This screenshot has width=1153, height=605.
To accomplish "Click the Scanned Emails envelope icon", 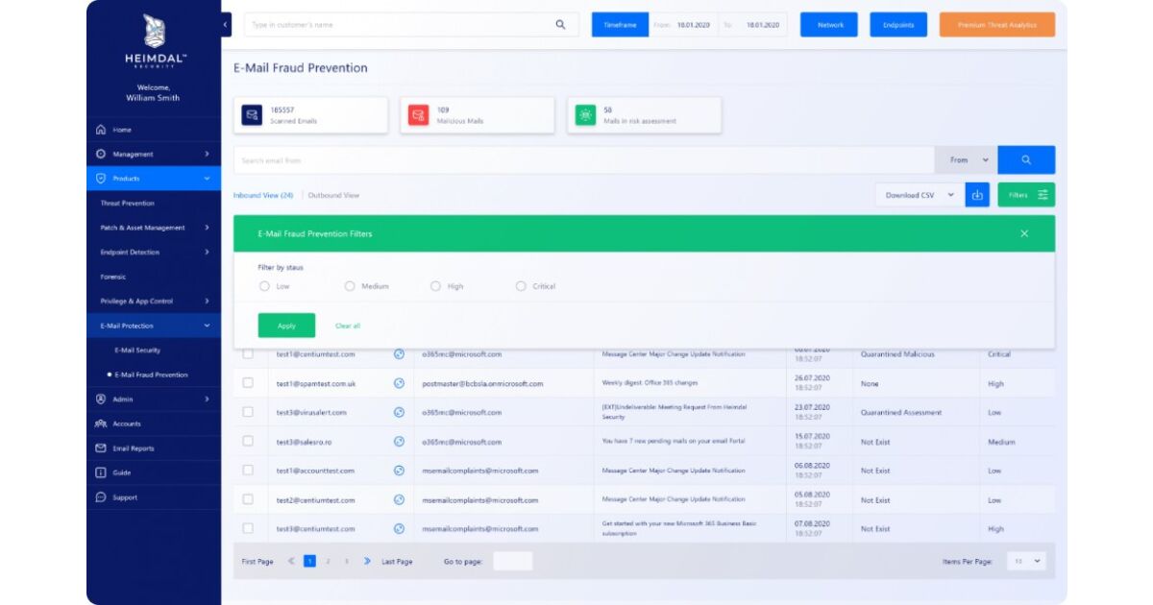I will [252, 115].
